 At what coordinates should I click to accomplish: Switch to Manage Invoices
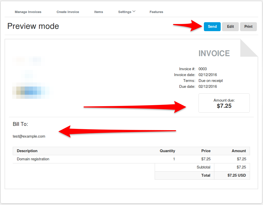pyautogui.click(x=28, y=12)
